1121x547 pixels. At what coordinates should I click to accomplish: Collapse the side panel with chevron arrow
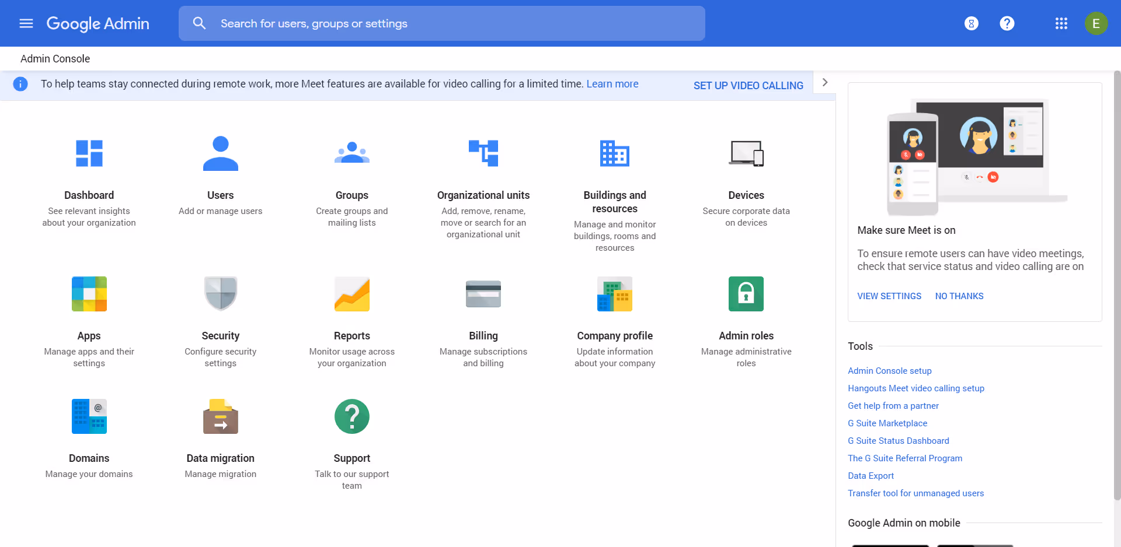pyautogui.click(x=825, y=82)
